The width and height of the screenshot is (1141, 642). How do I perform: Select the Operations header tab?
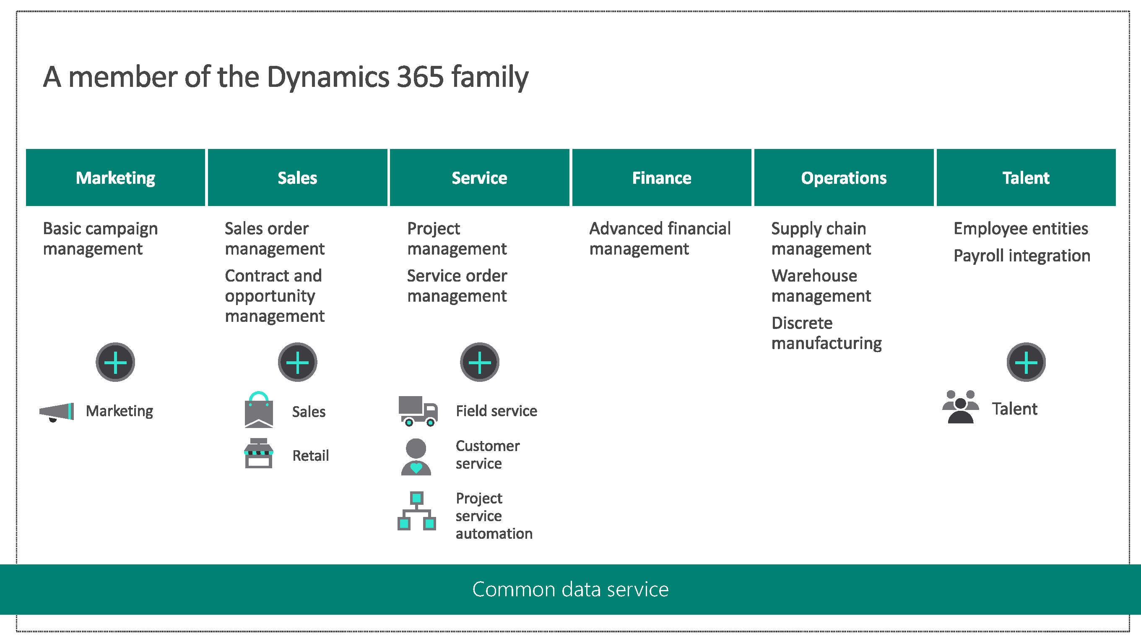[x=843, y=178]
